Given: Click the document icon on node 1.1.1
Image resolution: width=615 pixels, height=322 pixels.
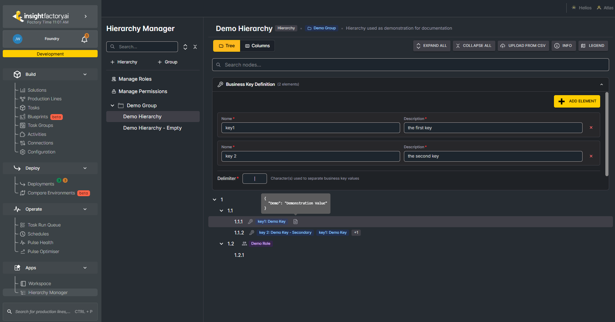Looking at the screenshot, I should (x=296, y=222).
